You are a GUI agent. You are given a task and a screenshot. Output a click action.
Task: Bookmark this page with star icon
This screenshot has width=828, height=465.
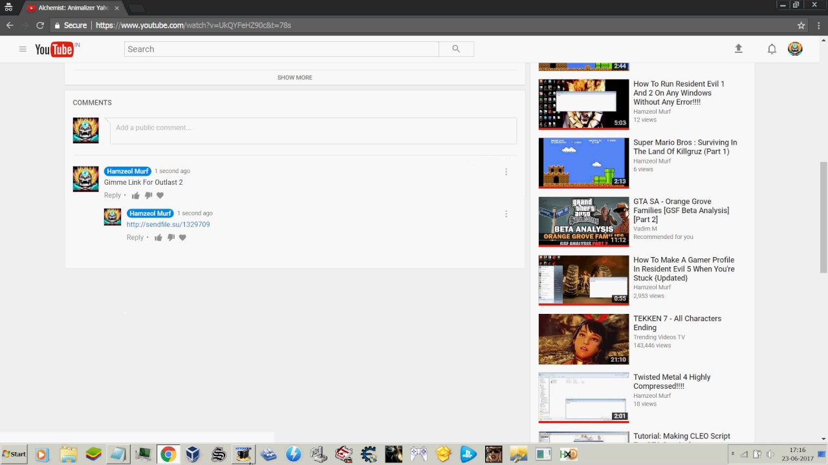tap(801, 25)
